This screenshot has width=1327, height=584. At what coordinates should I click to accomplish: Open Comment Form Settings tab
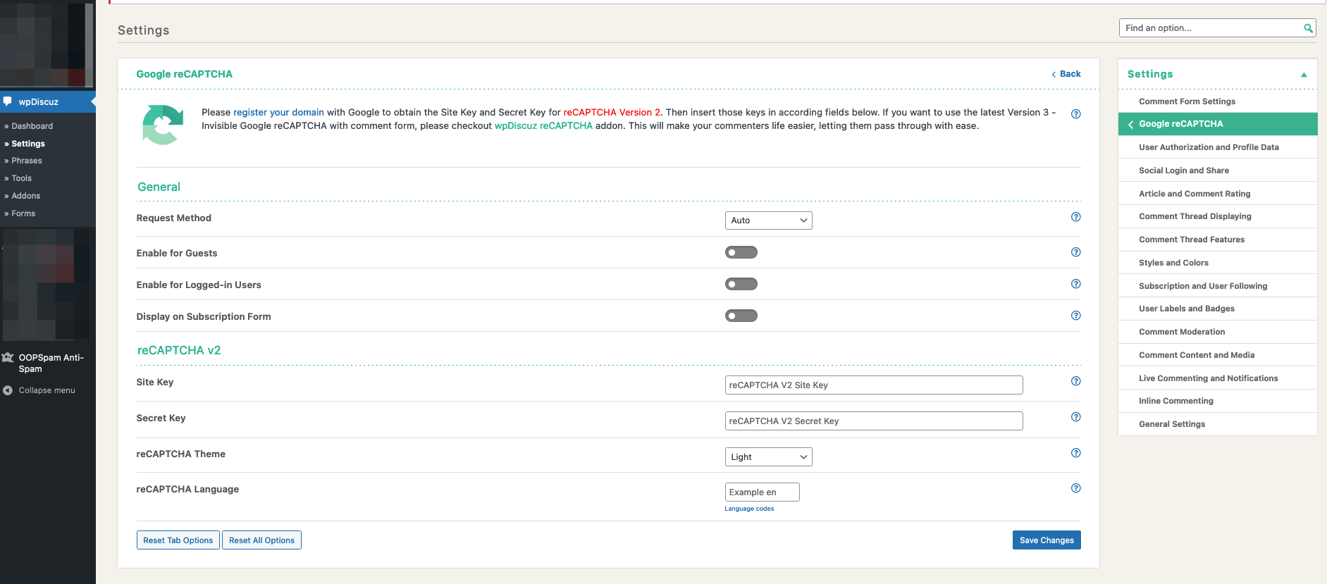(x=1217, y=101)
